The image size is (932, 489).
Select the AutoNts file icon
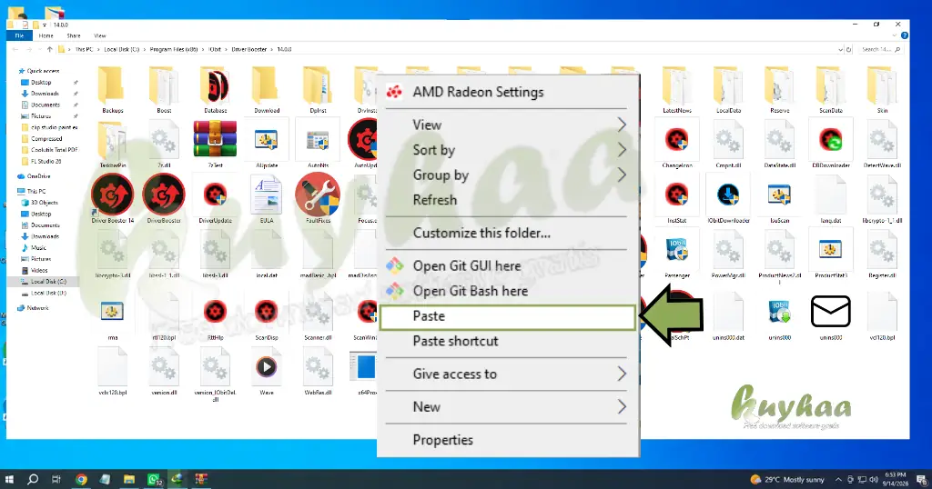pos(318,141)
